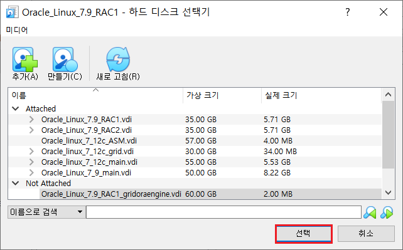Screen dimensions: 403x250
Task: Click the 30.00 GB virtual size cell
Action: coord(201,151)
